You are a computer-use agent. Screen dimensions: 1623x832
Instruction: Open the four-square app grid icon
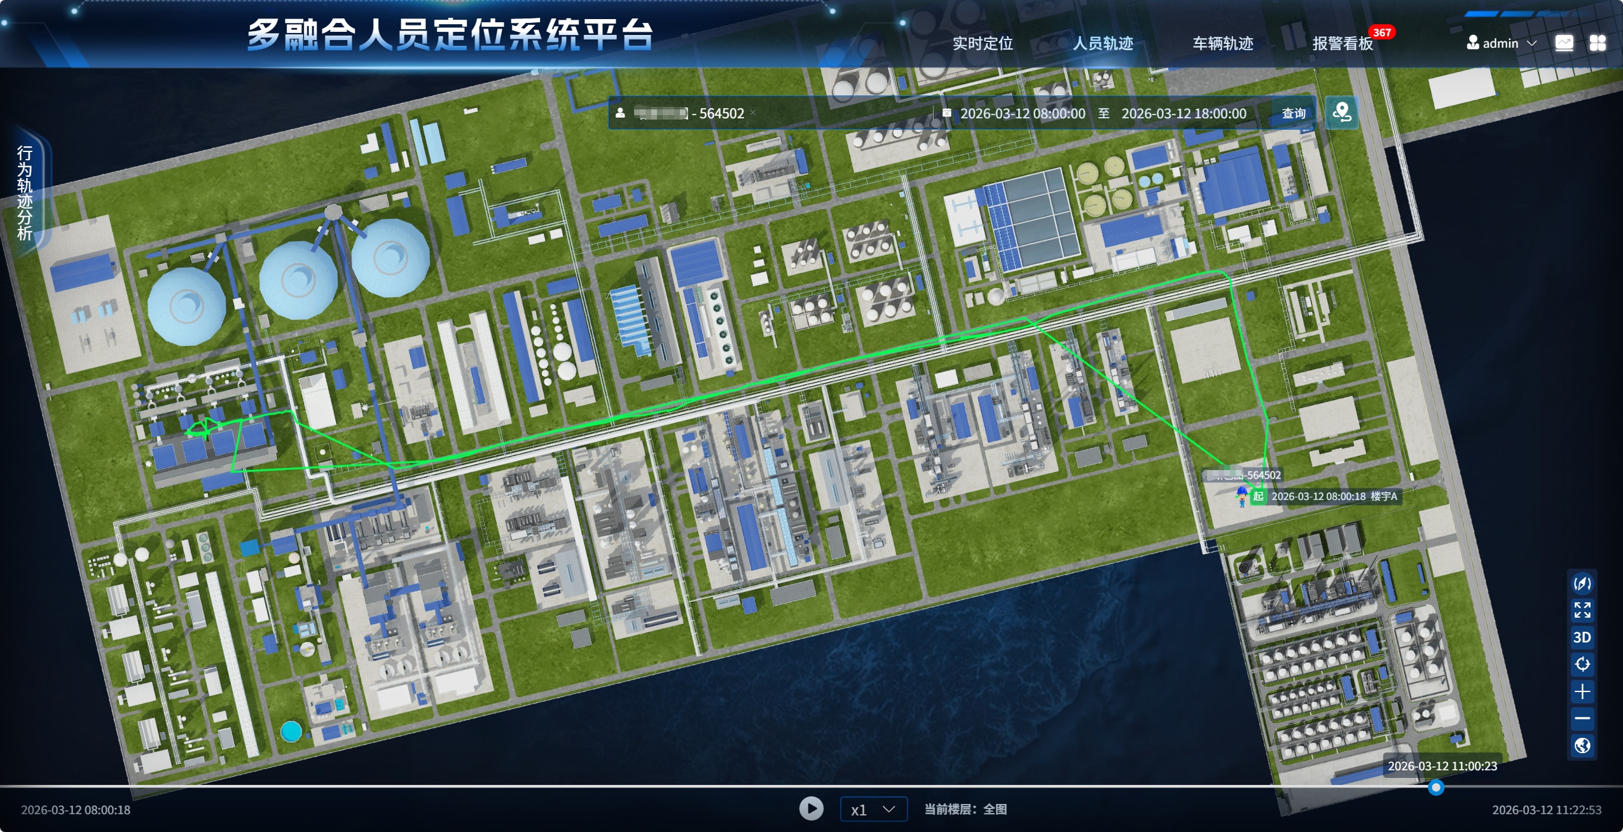pyautogui.click(x=1597, y=43)
